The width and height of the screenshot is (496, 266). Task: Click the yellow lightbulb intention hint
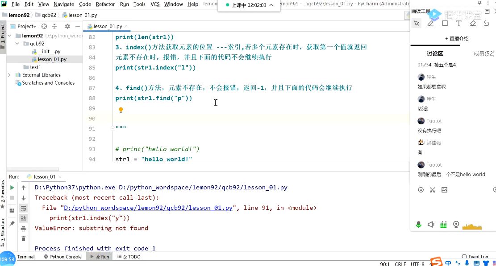click(121, 110)
